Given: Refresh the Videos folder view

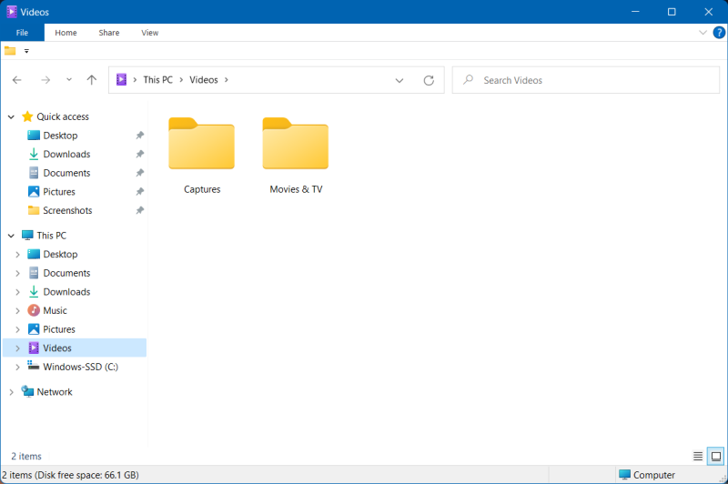Looking at the screenshot, I should 429,80.
